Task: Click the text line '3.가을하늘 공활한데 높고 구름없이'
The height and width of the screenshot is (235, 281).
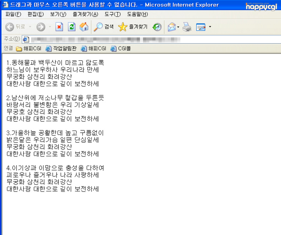Action: [x=55, y=133]
